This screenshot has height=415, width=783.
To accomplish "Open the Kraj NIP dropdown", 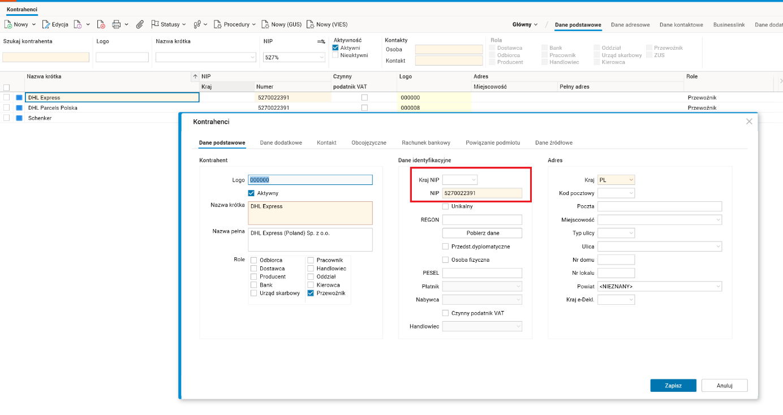I will click(460, 180).
